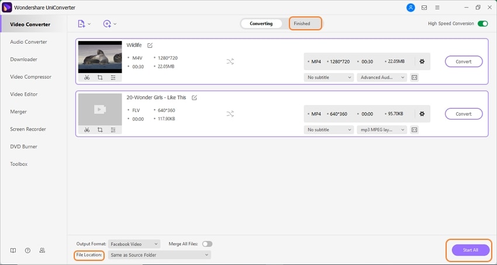The image size is (497, 265).
Task: Click the Wildlife title text
Action: coord(134,46)
